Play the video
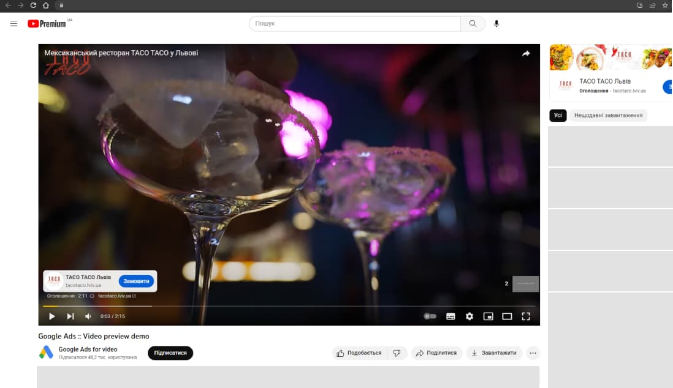 tap(52, 316)
